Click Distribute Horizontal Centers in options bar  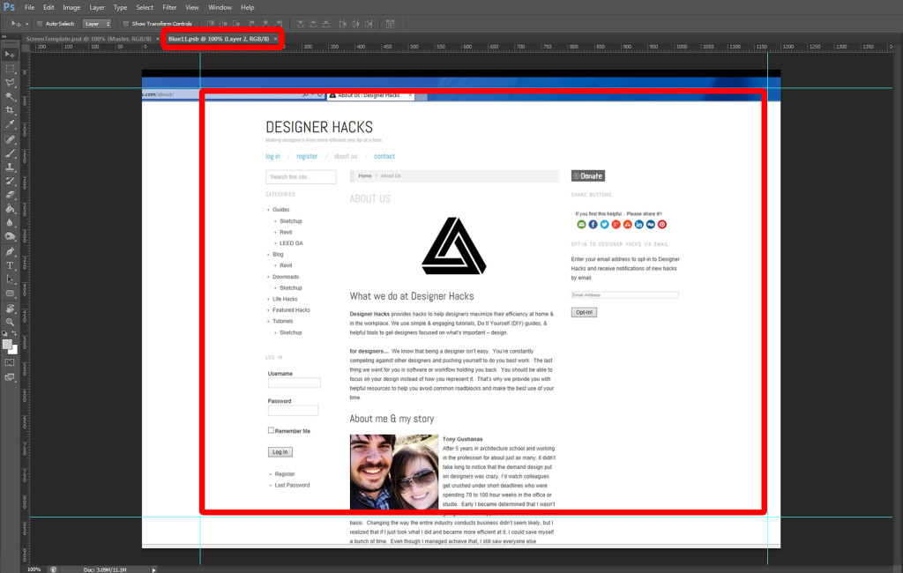pyautogui.click(x=356, y=24)
